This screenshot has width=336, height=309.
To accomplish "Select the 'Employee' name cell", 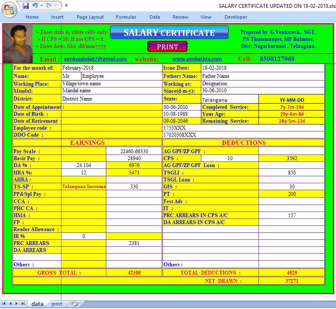I will click(x=122, y=76).
